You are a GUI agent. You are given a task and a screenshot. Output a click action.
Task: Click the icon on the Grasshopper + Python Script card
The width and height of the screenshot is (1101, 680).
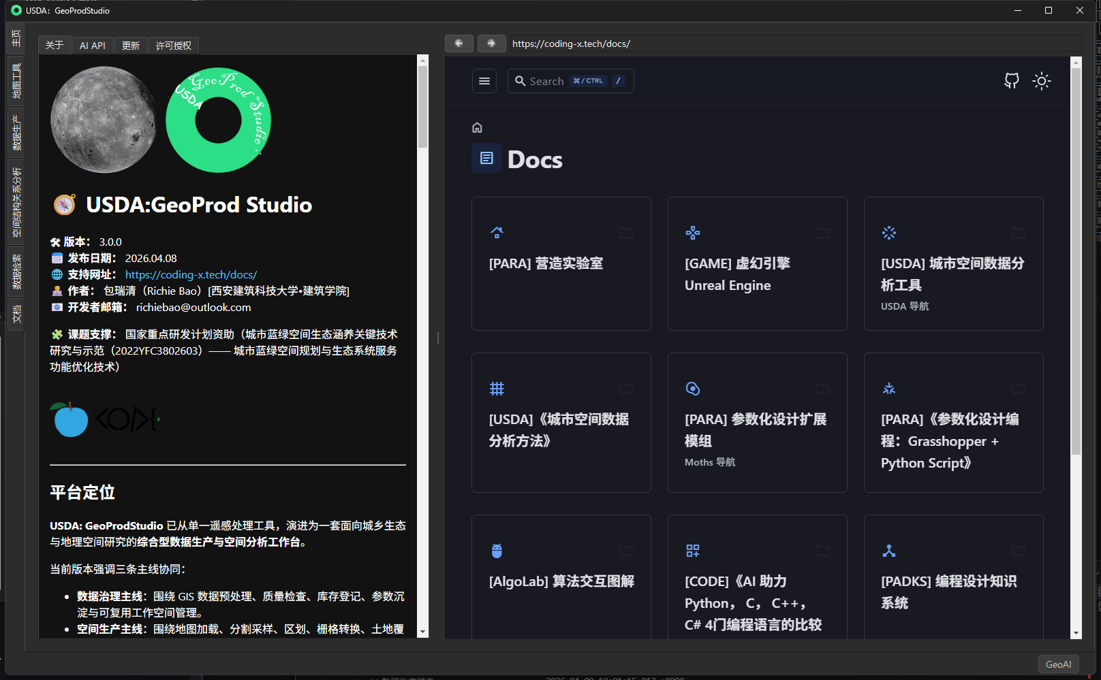click(889, 389)
